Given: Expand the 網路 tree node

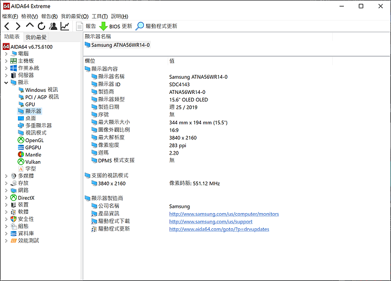Looking at the screenshot, I should (6, 190).
